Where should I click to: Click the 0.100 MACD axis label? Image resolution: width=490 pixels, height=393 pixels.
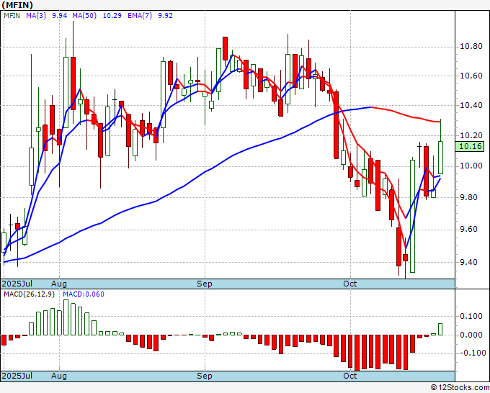coord(471,316)
